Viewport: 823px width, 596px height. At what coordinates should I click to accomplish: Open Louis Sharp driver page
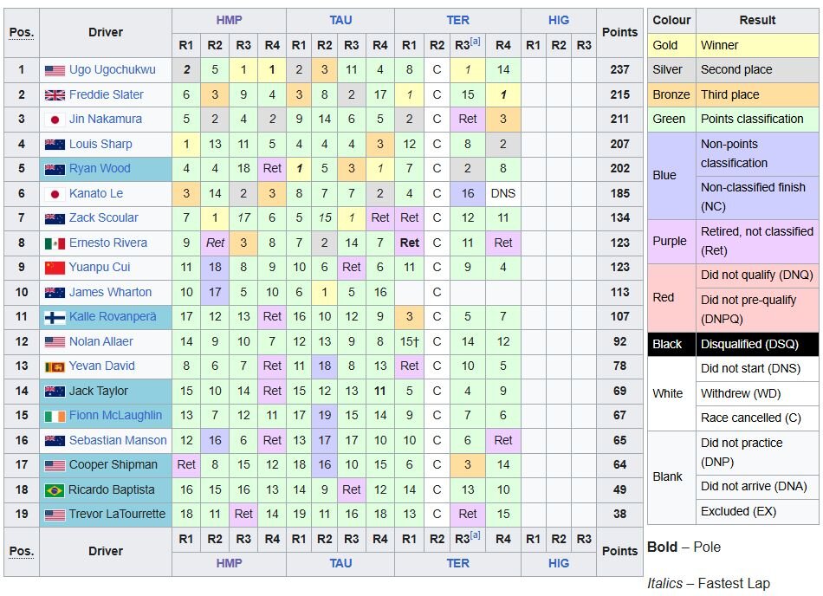[100, 144]
